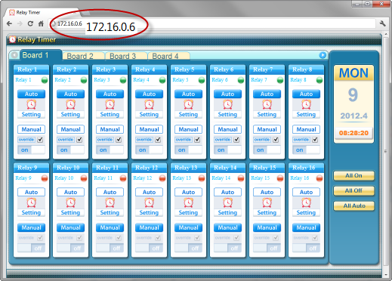Show previous boards with left arrow
The height and width of the screenshot is (281, 392).
pyautogui.click(x=14, y=55)
